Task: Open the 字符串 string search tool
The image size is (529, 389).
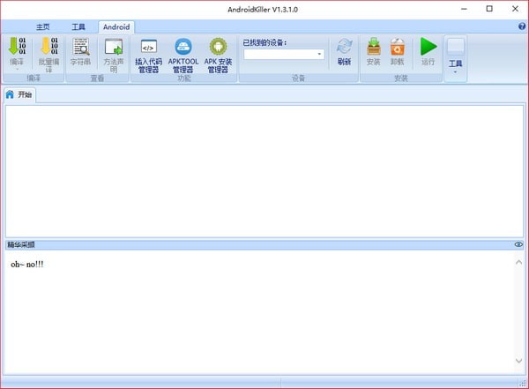Action: point(81,47)
